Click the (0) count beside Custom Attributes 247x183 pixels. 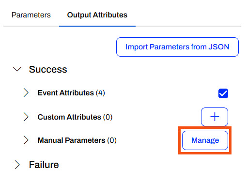pos(108,117)
